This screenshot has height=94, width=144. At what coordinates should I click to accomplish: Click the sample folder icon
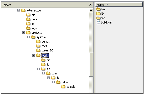63,87
